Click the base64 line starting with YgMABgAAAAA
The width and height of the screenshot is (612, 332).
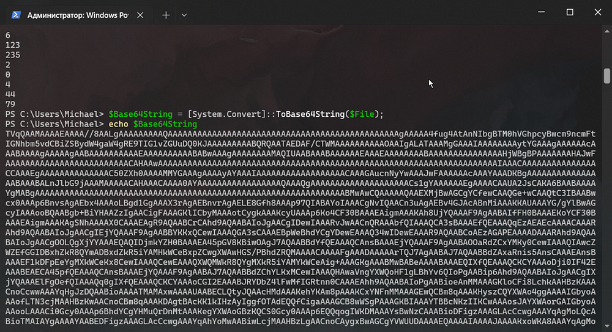pyautogui.click(x=300, y=193)
